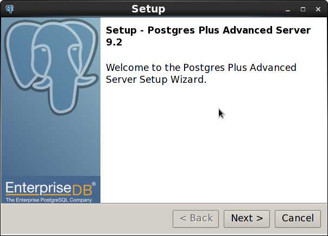Click the large elephant logo graphic
The height and width of the screenshot is (236, 328).
51,67
